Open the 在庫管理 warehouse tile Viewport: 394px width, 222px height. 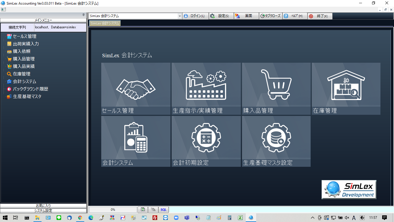tap(346, 88)
